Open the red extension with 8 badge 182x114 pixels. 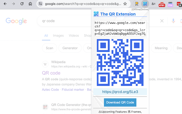179,5
